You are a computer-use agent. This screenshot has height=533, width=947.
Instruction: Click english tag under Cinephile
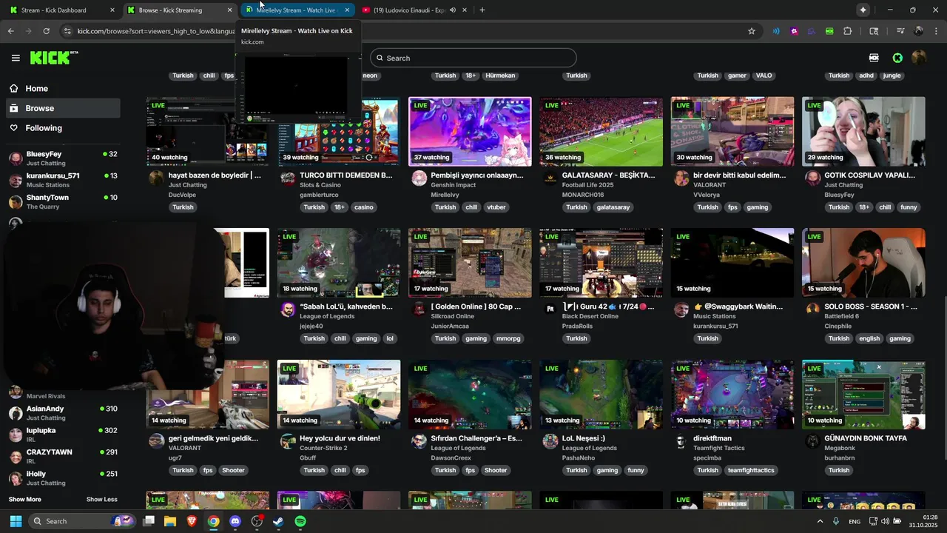tap(869, 339)
